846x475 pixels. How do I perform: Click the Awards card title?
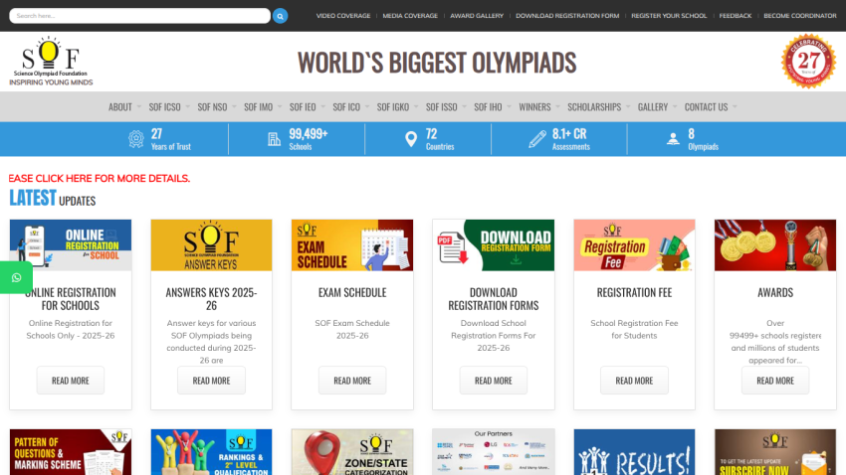(775, 292)
